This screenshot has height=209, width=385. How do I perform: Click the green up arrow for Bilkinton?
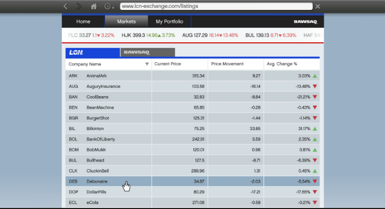coord(315,129)
